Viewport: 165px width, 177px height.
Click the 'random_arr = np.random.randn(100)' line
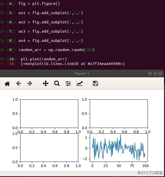tap(56, 50)
